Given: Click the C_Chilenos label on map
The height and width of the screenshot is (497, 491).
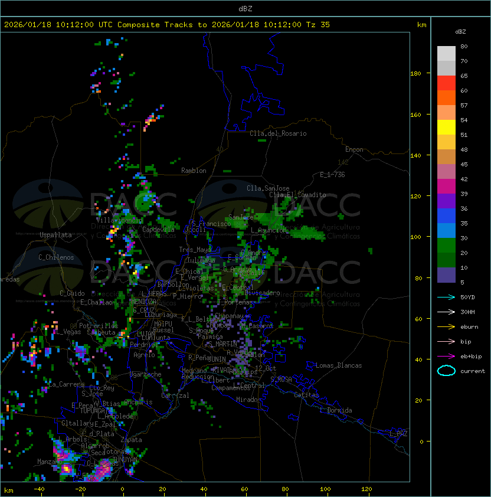Looking at the screenshot, I should (x=56, y=257).
